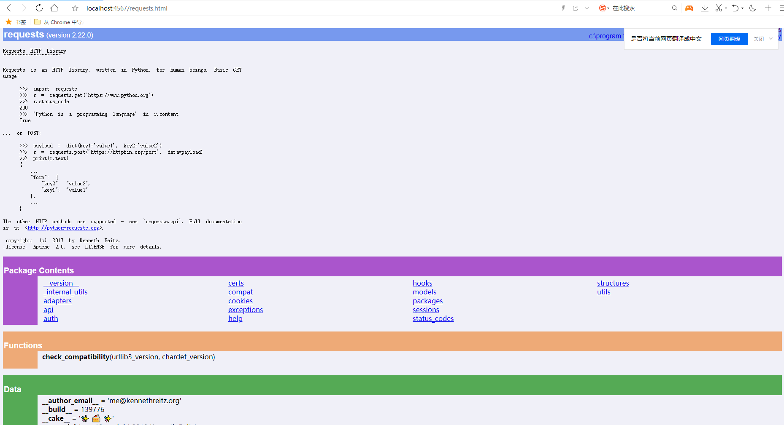The image size is (784, 425).
Task: Open the api module link
Action: point(49,310)
